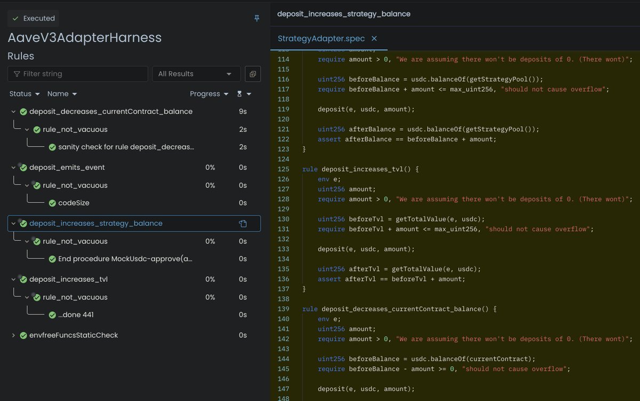Collapse deposit_emits_event rule chevron

(13, 168)
